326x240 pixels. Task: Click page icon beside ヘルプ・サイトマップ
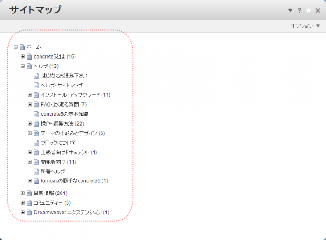point(36,85)
